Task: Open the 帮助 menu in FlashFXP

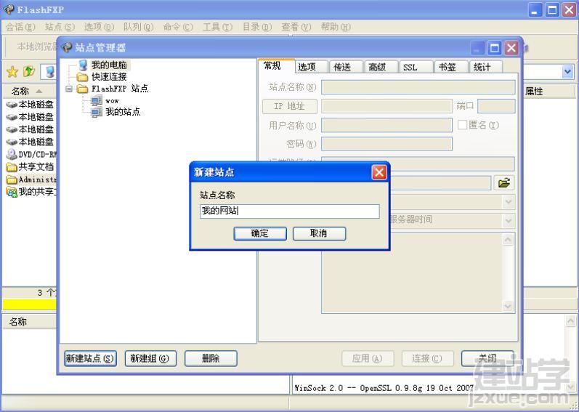Action: tap(336, 27)
